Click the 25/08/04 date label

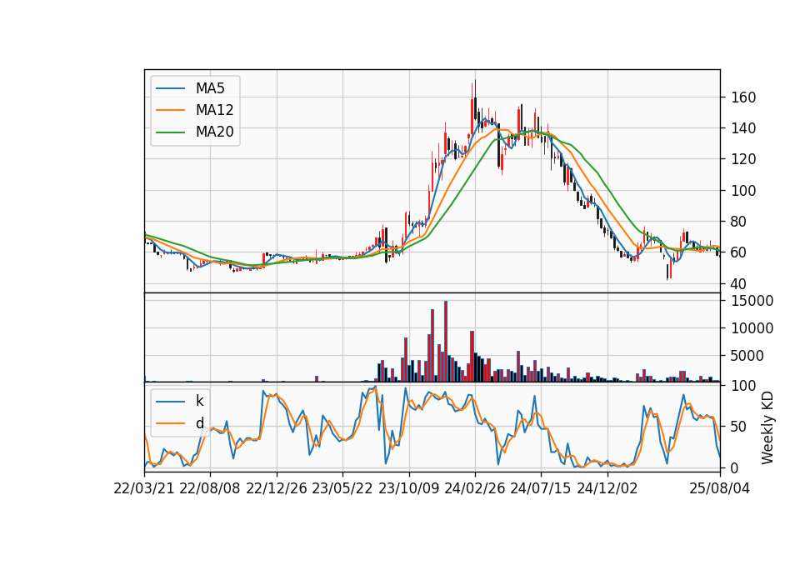coord(720,489)
